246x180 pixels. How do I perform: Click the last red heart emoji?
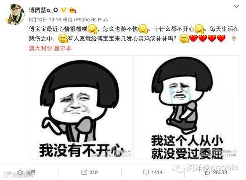(x=221, y=38)
